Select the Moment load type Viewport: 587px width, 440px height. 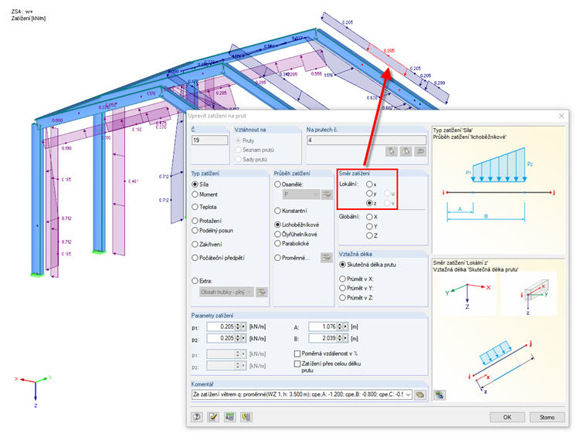point(195,195)
